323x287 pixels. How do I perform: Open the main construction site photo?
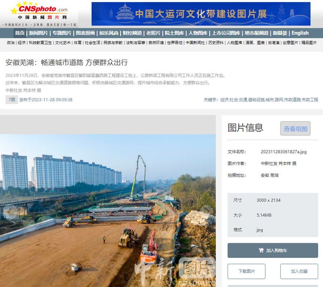108,210
